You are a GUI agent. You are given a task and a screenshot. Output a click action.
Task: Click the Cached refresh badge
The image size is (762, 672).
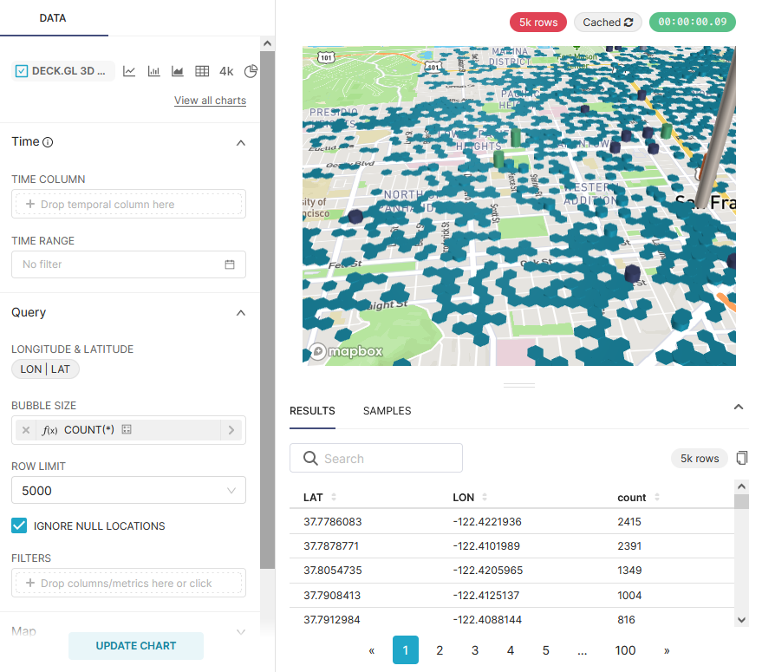tap(608, 23)
